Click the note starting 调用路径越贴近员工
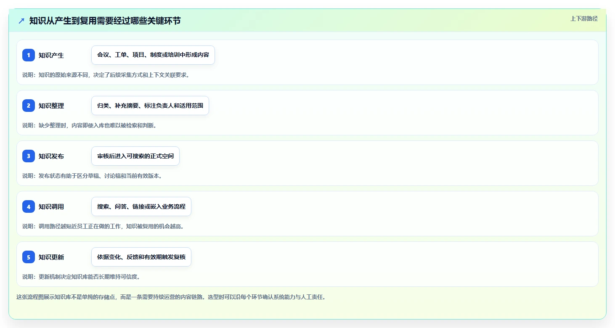This screenshot has height=328, width=615. click(103, 226)
